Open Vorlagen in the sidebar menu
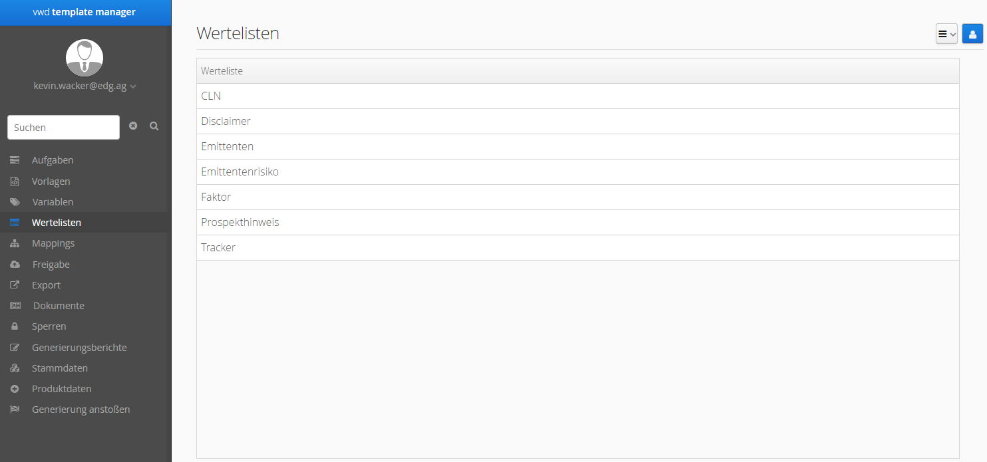Image resolution: width=987 pixels, height=462 pixels. point(51,181)
